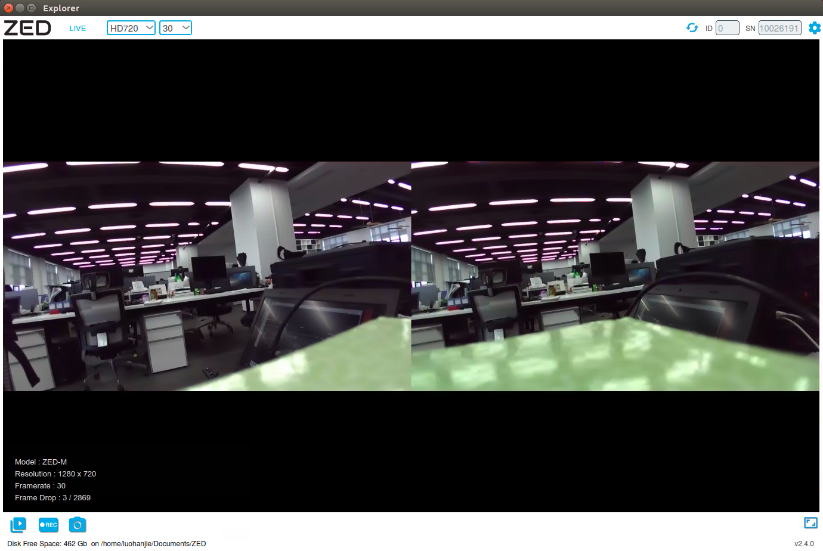Minimize the Explorer window
The width and height of the screenshot is (823, 551).
20,8
